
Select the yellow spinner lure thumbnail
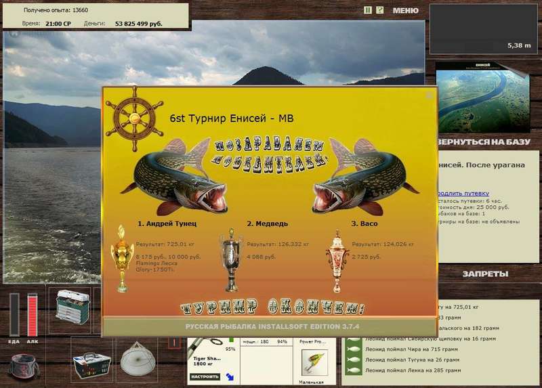(314, 362)
